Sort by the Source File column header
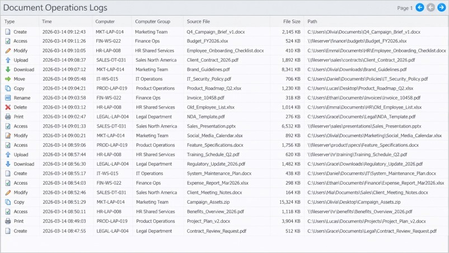 click(198, 21)
